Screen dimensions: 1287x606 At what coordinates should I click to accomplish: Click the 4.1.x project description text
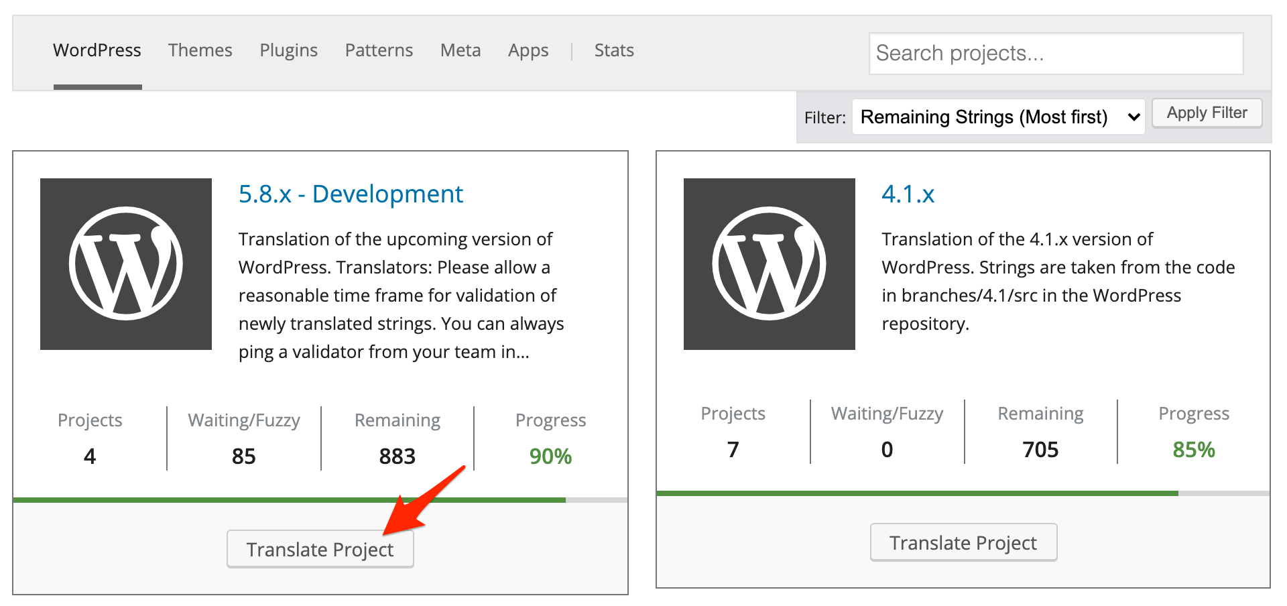coord(1058,282)
